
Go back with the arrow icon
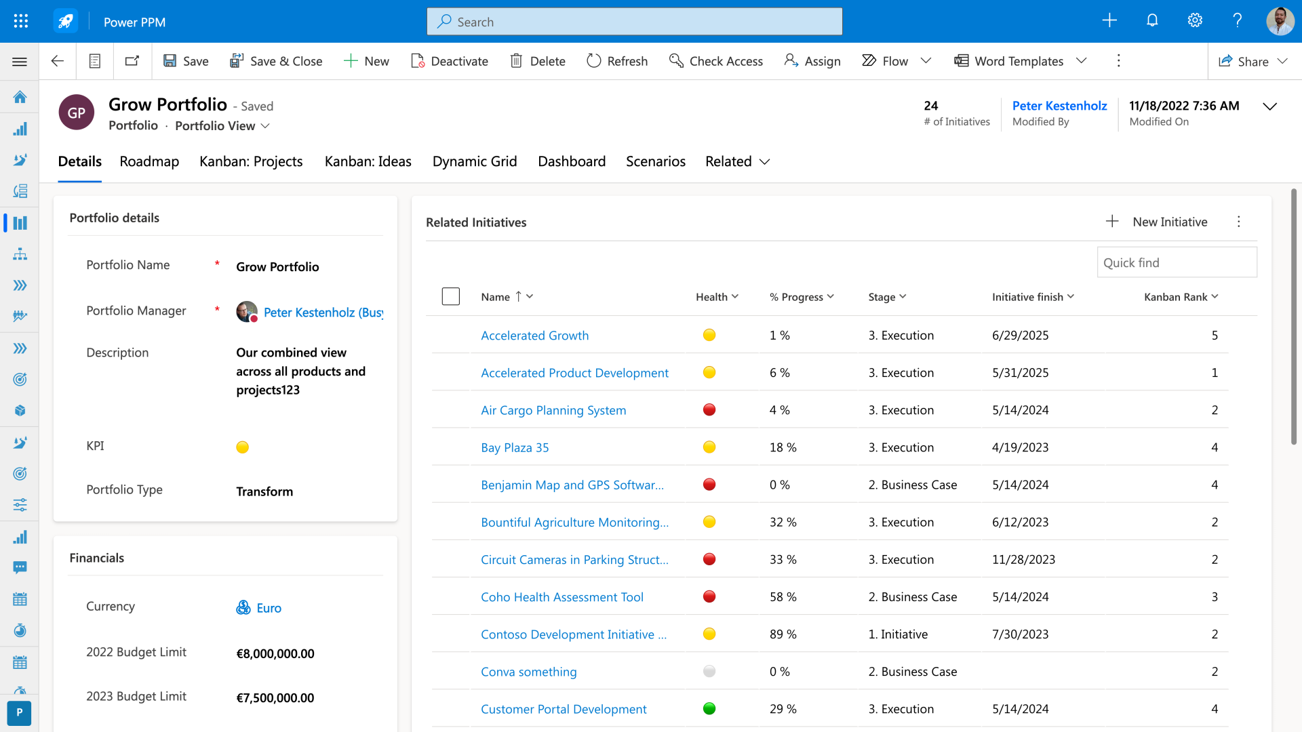point(58,61)
